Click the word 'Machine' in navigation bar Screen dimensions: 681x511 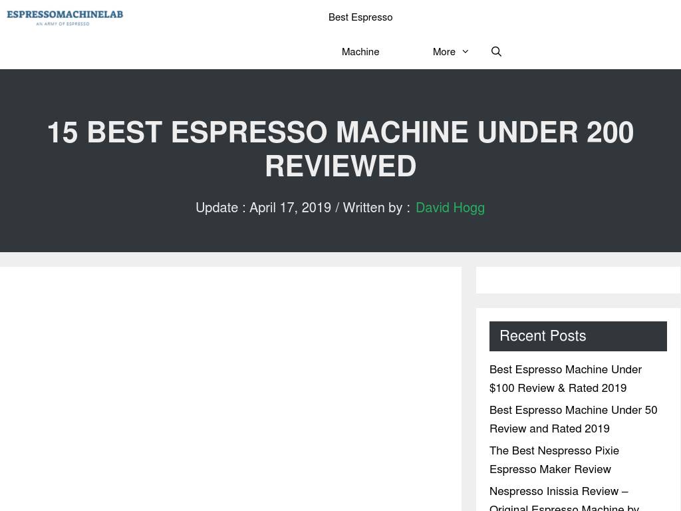(360, 52)
